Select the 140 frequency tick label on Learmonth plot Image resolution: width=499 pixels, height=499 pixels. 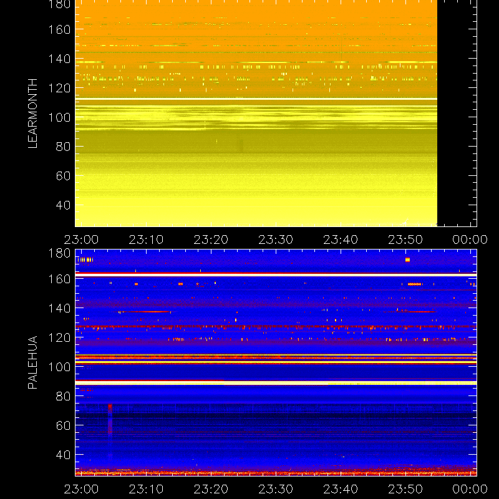click(x=59, y=59)
